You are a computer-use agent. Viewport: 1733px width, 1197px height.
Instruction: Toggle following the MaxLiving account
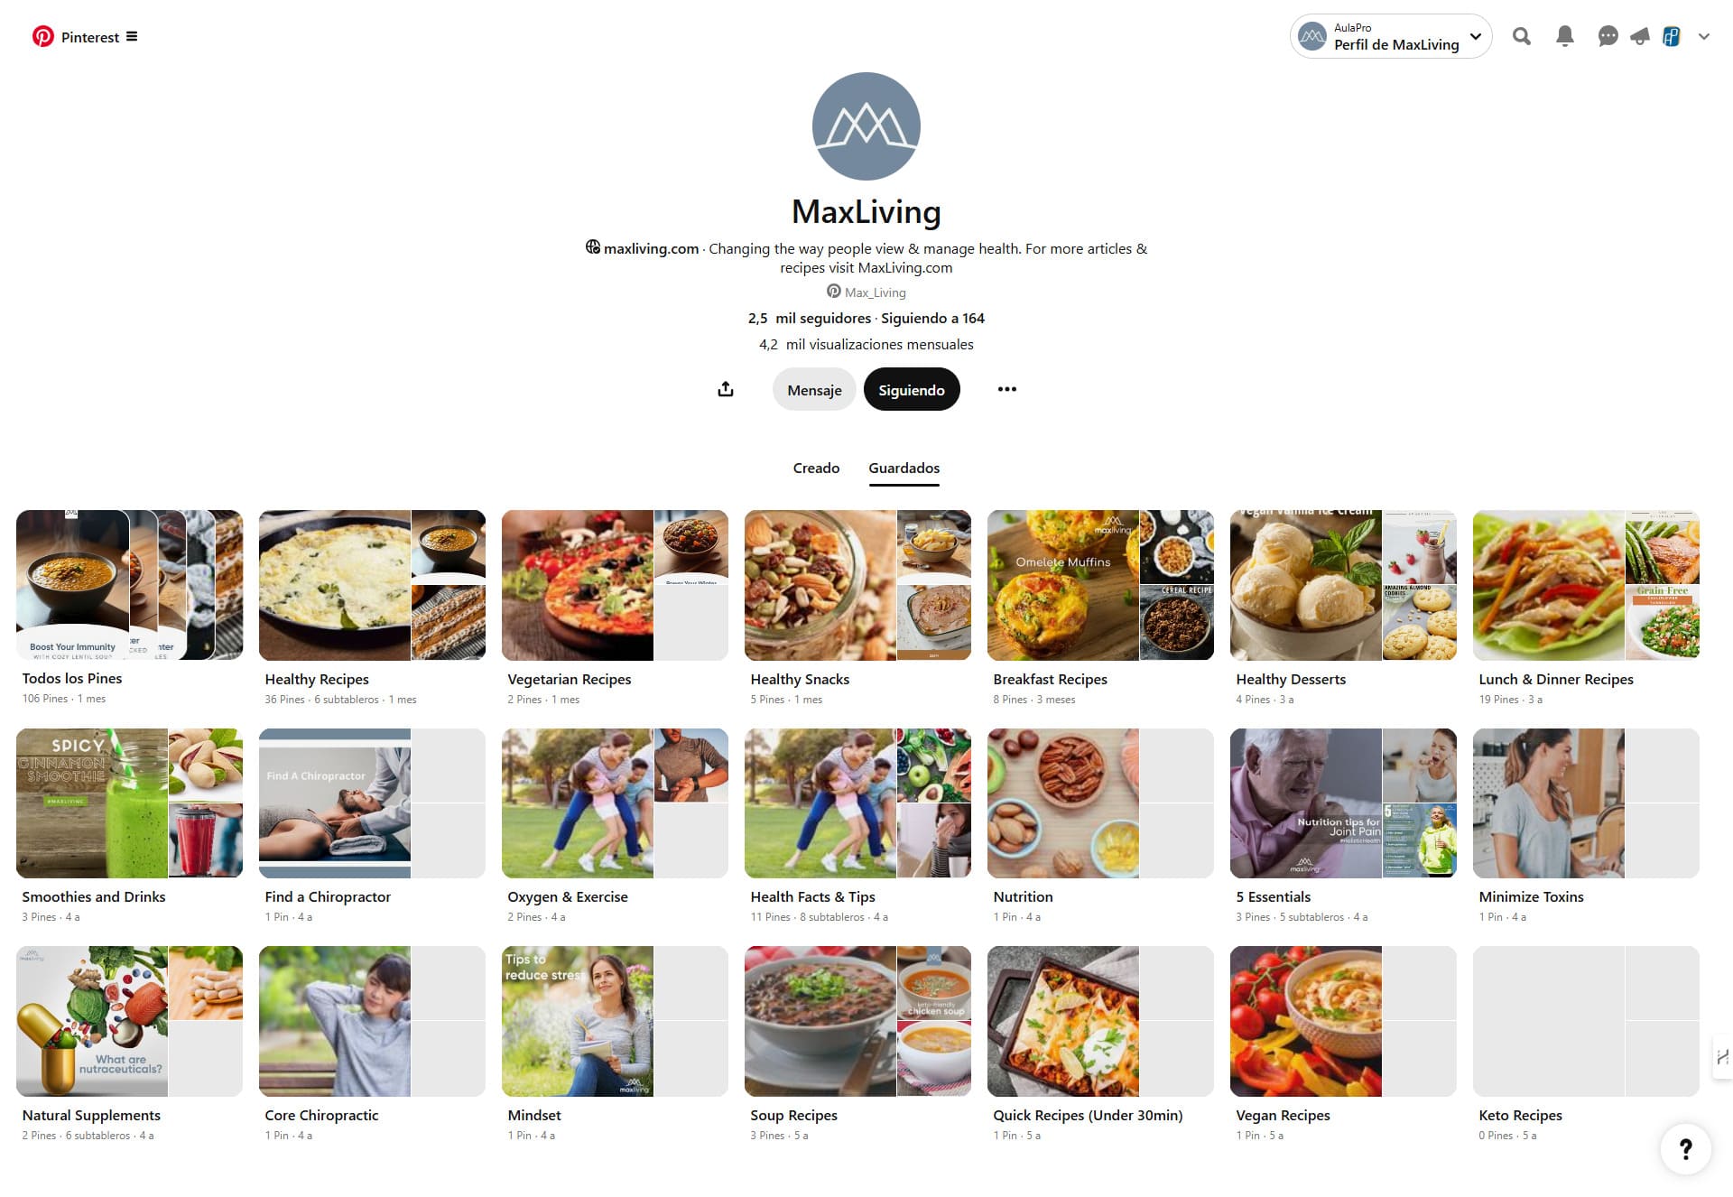912,388
